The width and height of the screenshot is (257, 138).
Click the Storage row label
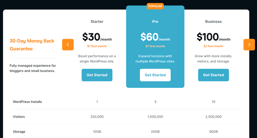19,132
